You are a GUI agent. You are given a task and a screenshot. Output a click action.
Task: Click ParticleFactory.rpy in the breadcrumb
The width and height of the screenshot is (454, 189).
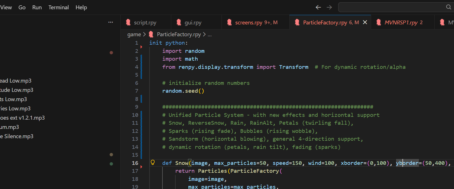point(179,34)
